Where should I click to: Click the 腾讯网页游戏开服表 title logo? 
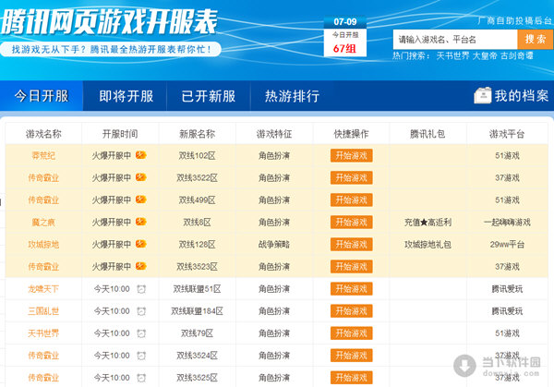click(x=109, y=22)
